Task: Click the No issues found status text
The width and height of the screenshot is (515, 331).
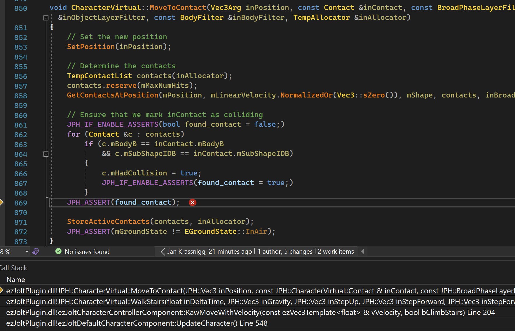Action: pyautogui.click(x=87, y=252)
